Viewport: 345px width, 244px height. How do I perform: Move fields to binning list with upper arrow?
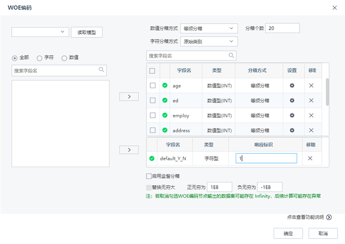(129, 97)
